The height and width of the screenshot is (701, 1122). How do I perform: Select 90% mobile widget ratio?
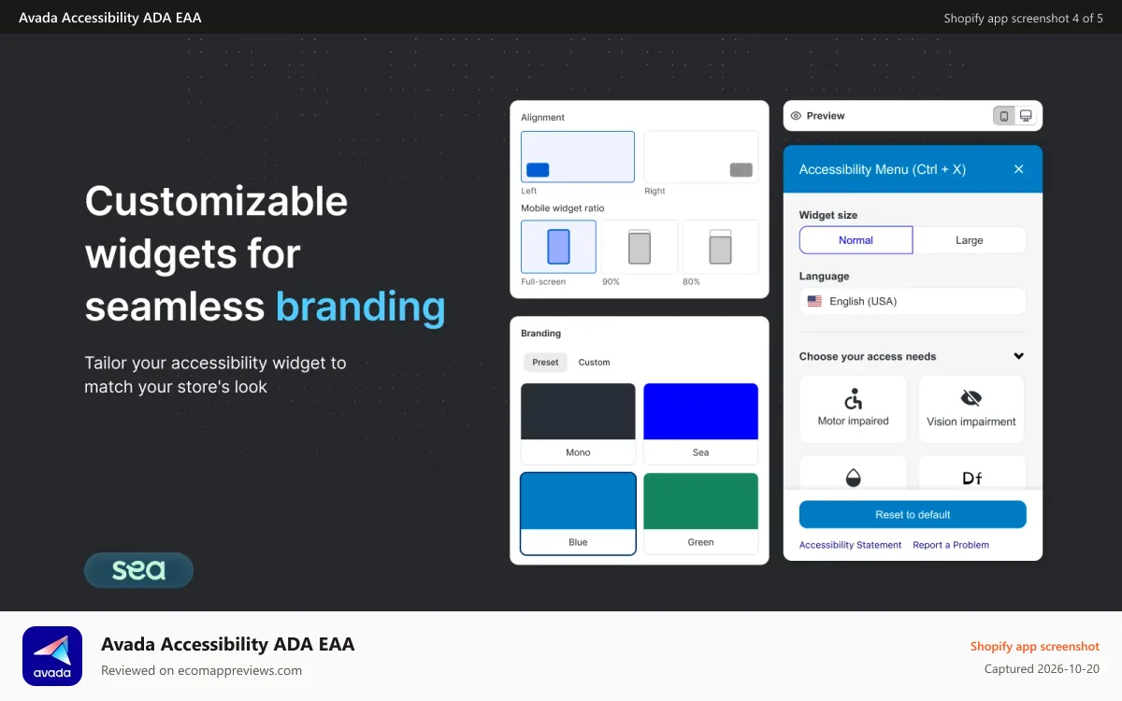pos(640,247)
